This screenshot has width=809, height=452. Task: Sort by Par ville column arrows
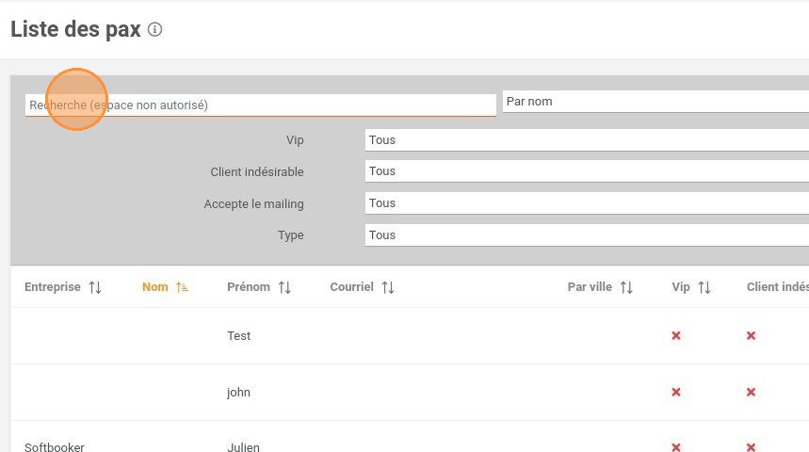coord(626,287)
